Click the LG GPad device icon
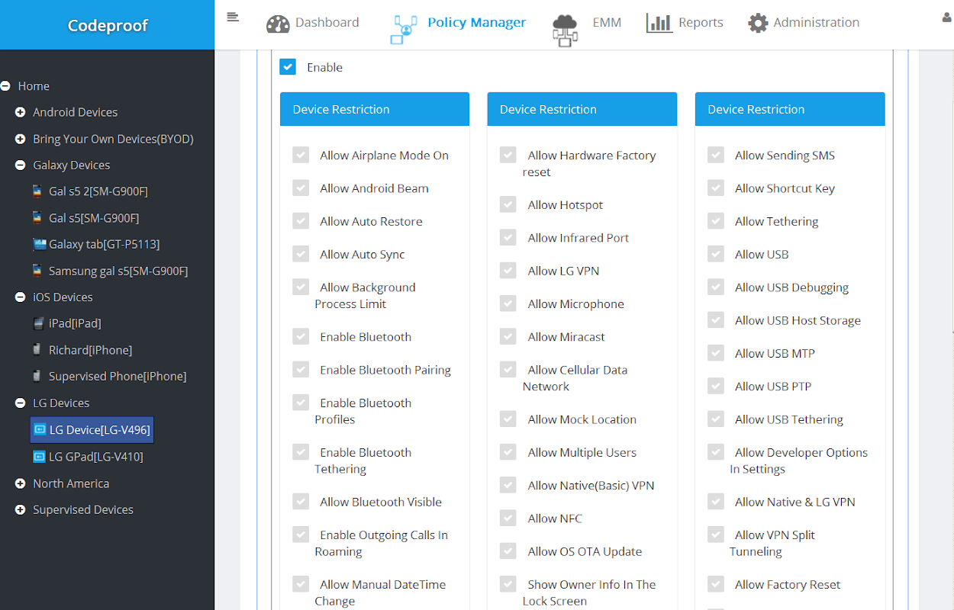 (x=39, y=457)
